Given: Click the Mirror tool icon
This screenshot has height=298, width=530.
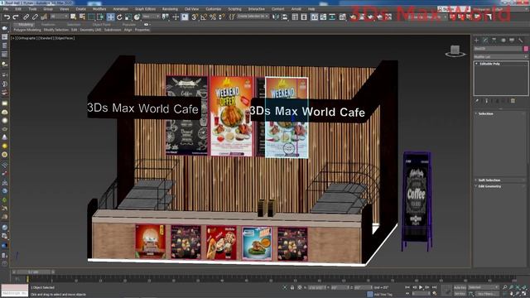Looking at the screenshot, I should tap(276, 17).
